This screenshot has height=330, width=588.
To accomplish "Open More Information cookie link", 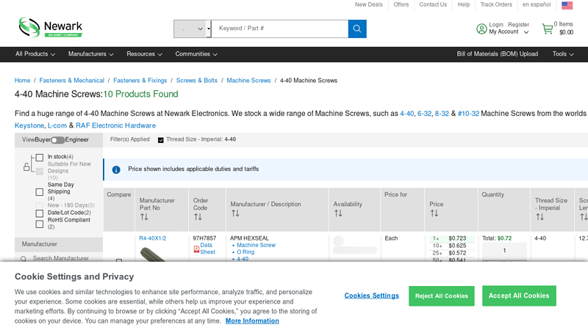I will click(x=252, y=321).
